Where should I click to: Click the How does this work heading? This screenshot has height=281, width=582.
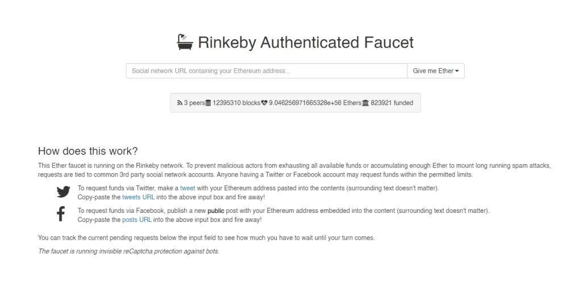coord(88,151)
